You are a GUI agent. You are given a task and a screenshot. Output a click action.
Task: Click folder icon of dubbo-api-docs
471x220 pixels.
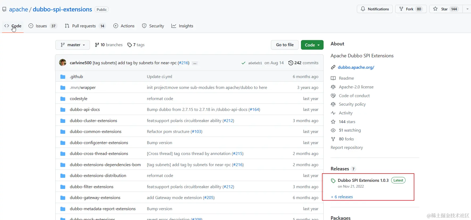pos(63,110)
